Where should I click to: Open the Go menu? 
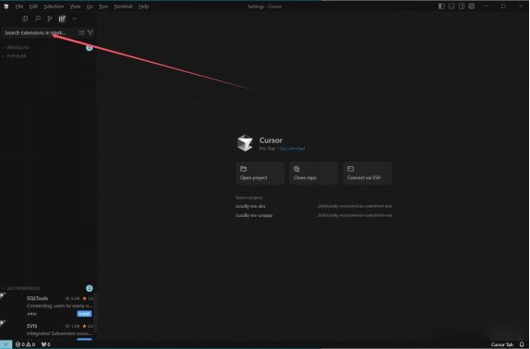[90, 6]
